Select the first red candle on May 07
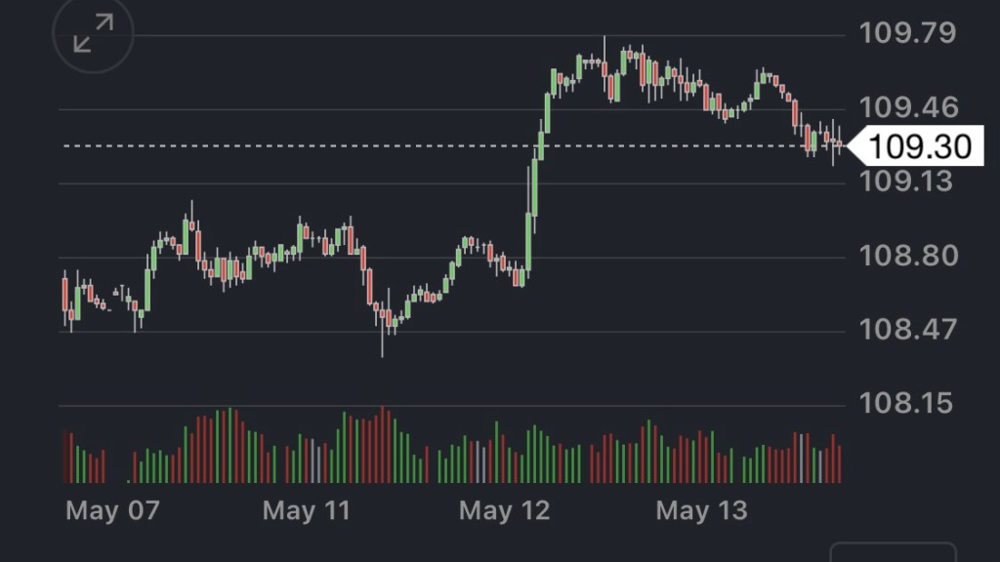Viewport: 1000px width, 562px height. (65, 295)
